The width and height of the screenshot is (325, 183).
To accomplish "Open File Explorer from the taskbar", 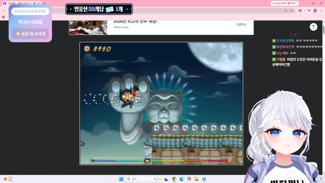I will click(x=197, y=179).
